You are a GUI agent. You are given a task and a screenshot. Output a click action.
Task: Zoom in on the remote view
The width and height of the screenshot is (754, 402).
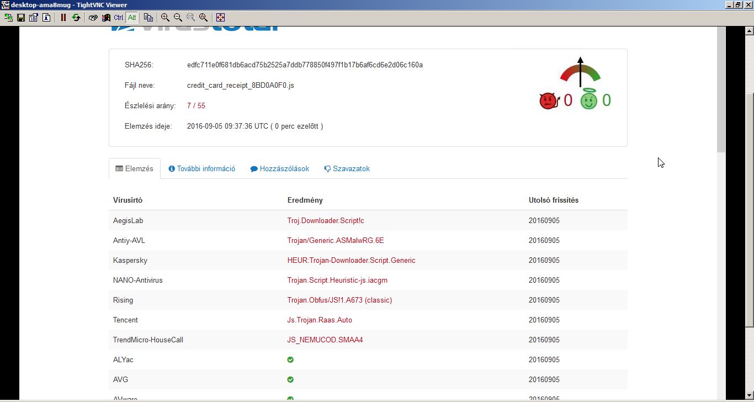point(165,18)
